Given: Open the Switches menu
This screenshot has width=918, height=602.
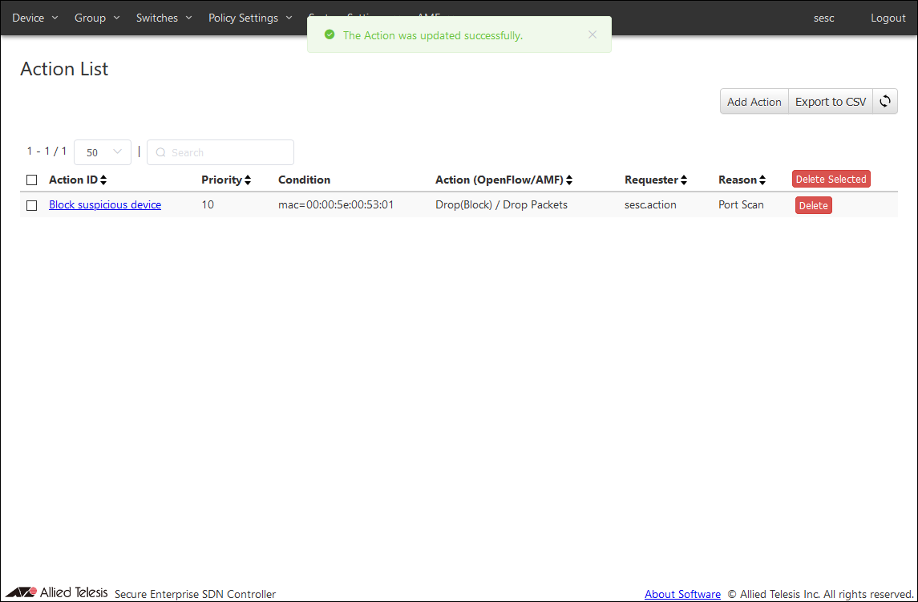Looking at the screenshot, I should pyautogui.click(x=164, y=18).
